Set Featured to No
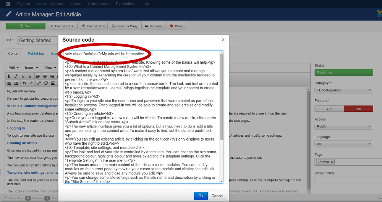382x202 pixels. click(x=358, y=109)
